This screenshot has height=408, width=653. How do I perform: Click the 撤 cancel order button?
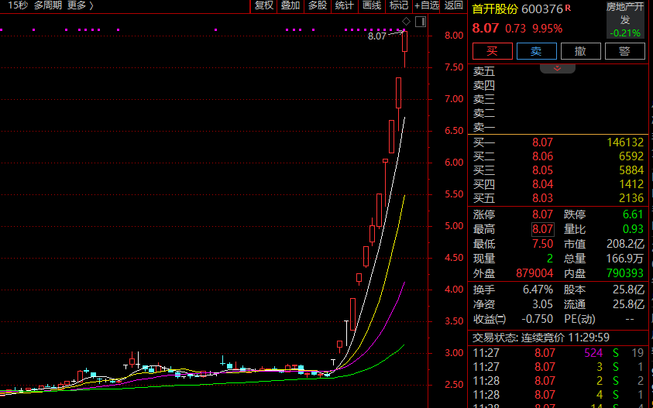pos(580,51)
